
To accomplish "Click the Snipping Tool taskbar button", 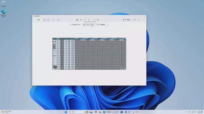I will pyautogui.click(x=136, y=112).
